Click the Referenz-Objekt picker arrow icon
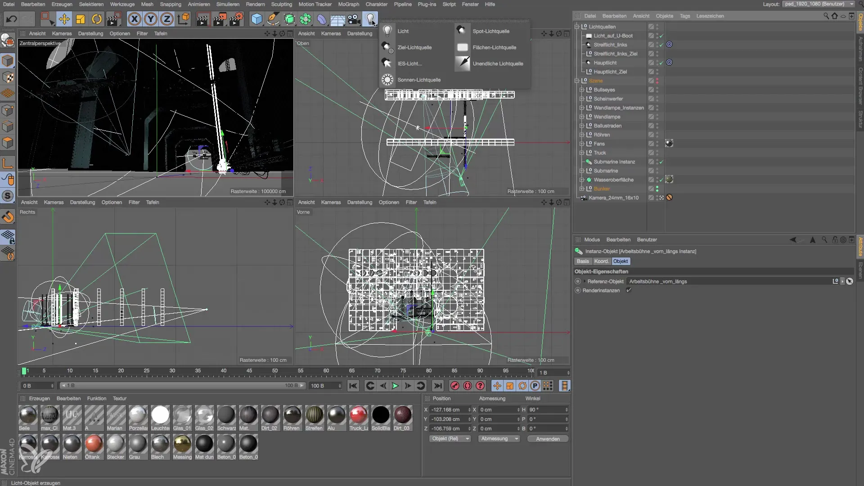Image resolution: width=864 pixels, height=486 pixels. (x=850, y=281)
